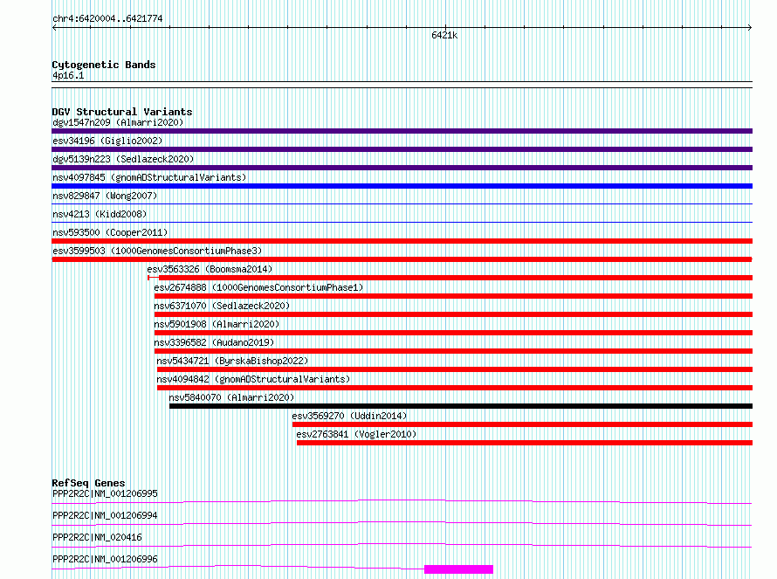Screen dimensions: 777x579
Task: Click the DGV Structural Variants track title
Action: click(x=122, y=112)
